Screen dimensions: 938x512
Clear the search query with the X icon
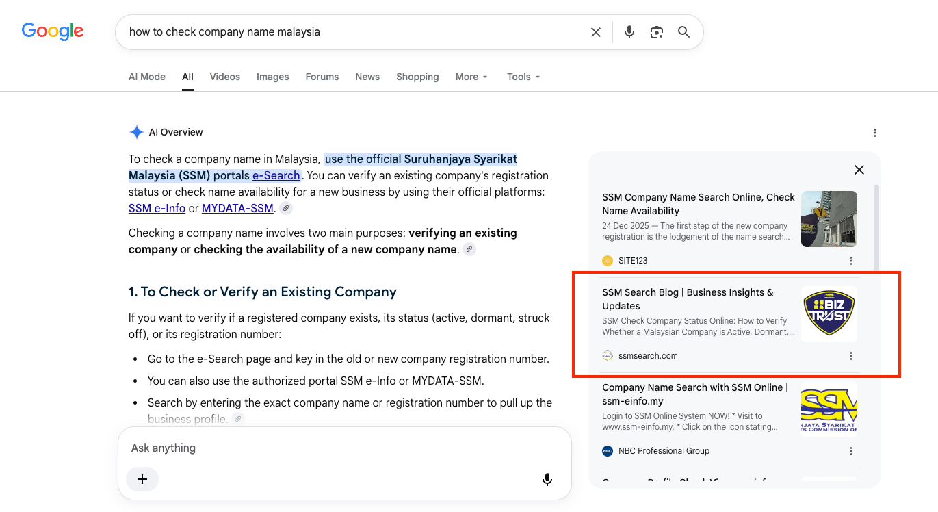(596, 32)
